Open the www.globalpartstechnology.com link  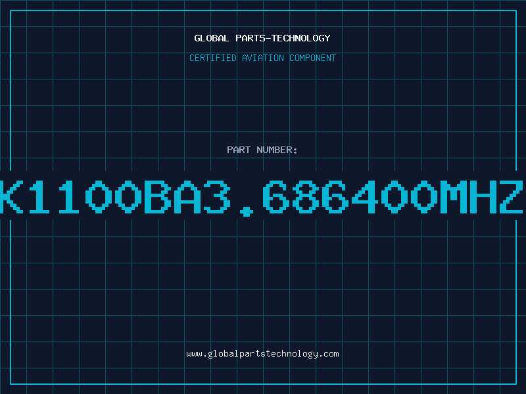click(x=262, y=354)
